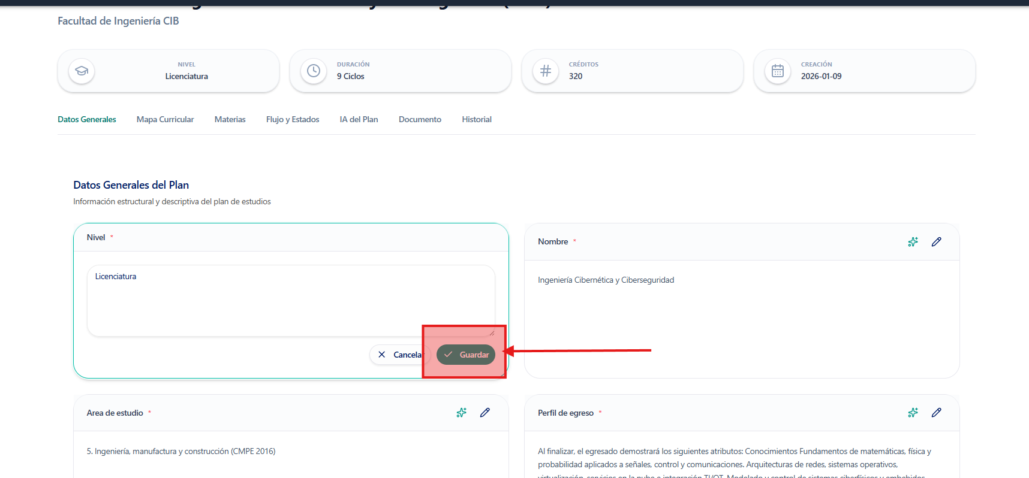The image size is (1029, 478).
Task: Select the IA del Plan tab
Action: click(x=359, y=119)
